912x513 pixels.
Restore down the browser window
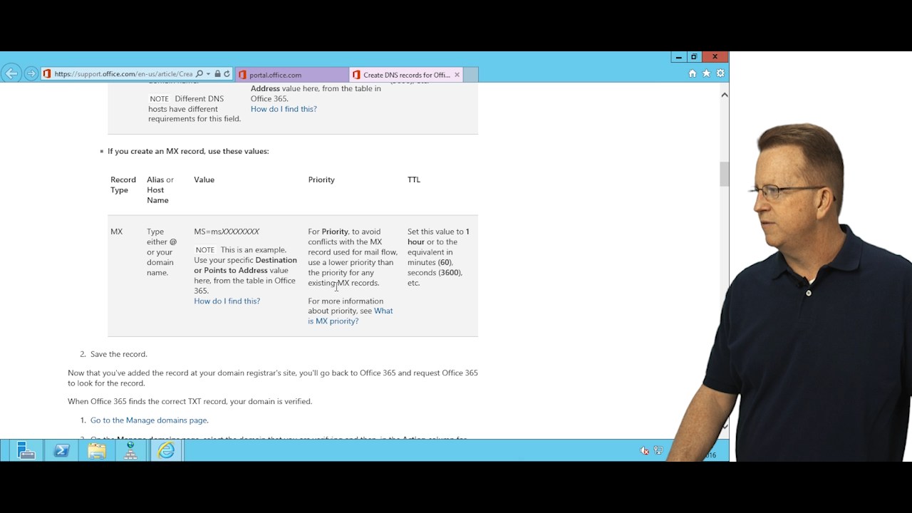pos(694,57)
